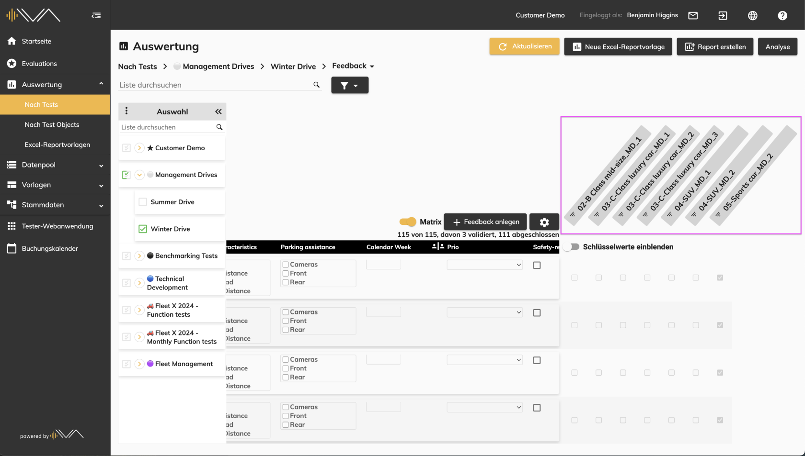Screen dimensions: 805x456
Task: Toggle the Matrix switch
Action: pyautogui.click(x=408, y=222)
